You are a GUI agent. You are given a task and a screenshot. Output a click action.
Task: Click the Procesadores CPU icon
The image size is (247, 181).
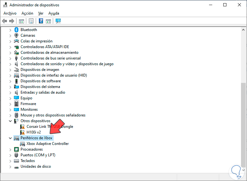click(16, 149)
